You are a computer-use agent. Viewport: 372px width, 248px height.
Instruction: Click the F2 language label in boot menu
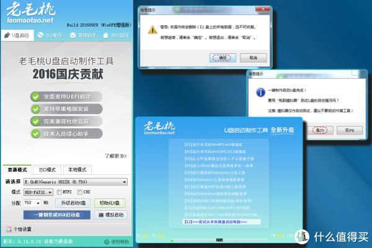(159, 236)
